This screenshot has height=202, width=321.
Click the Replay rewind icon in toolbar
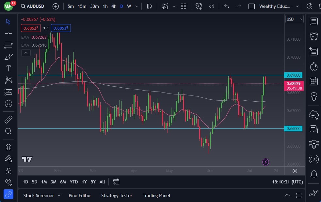coord(212,6)
